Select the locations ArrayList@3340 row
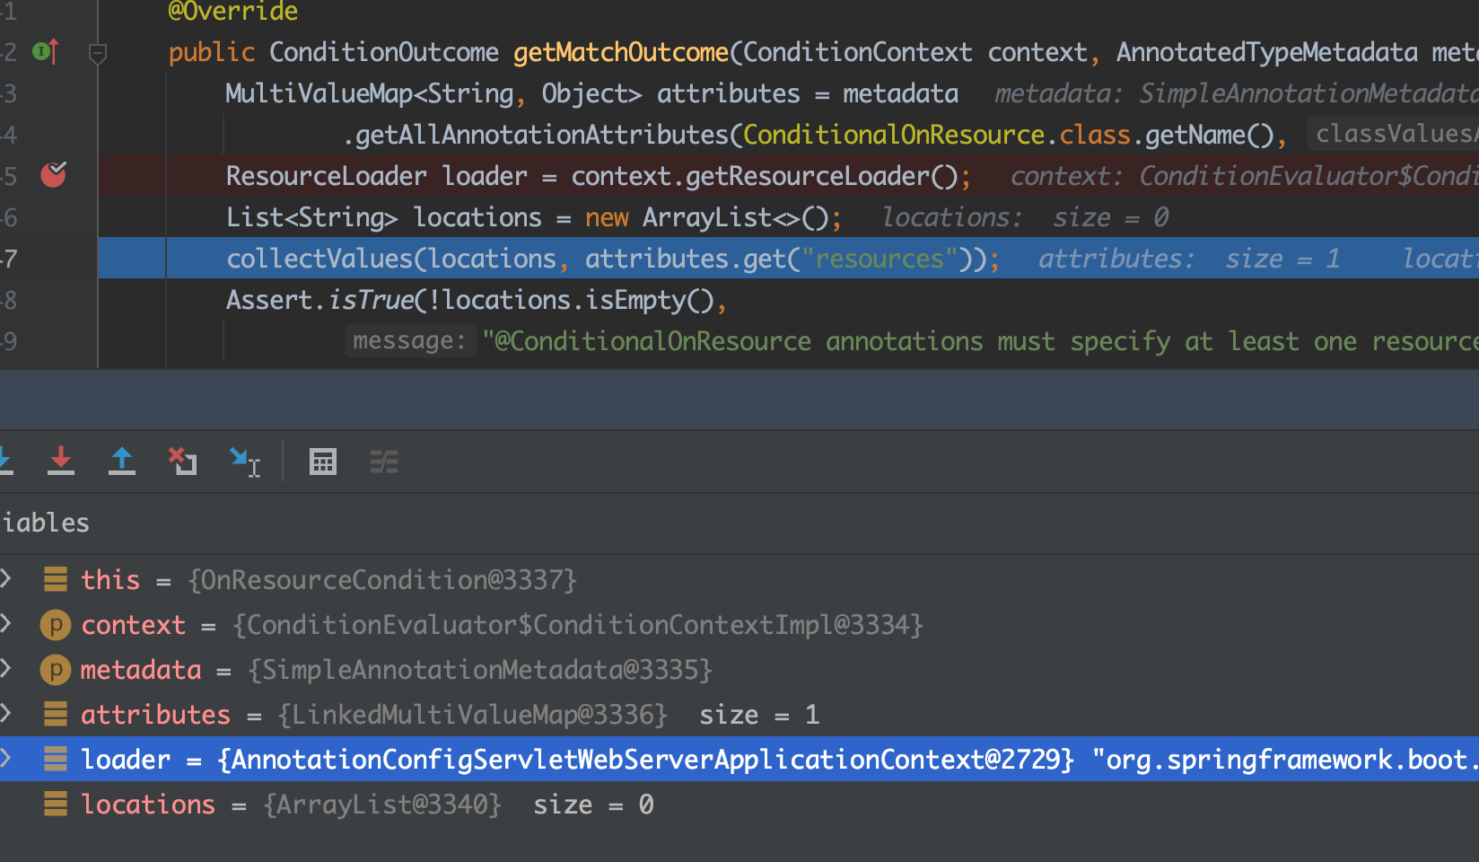 739,804
